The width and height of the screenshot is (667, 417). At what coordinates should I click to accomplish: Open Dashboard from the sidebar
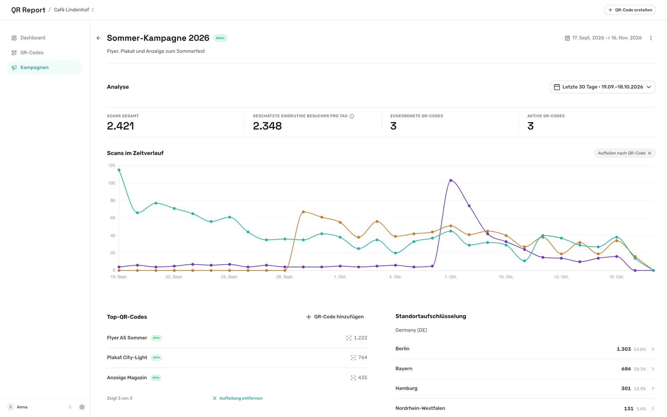click(45, 38)
